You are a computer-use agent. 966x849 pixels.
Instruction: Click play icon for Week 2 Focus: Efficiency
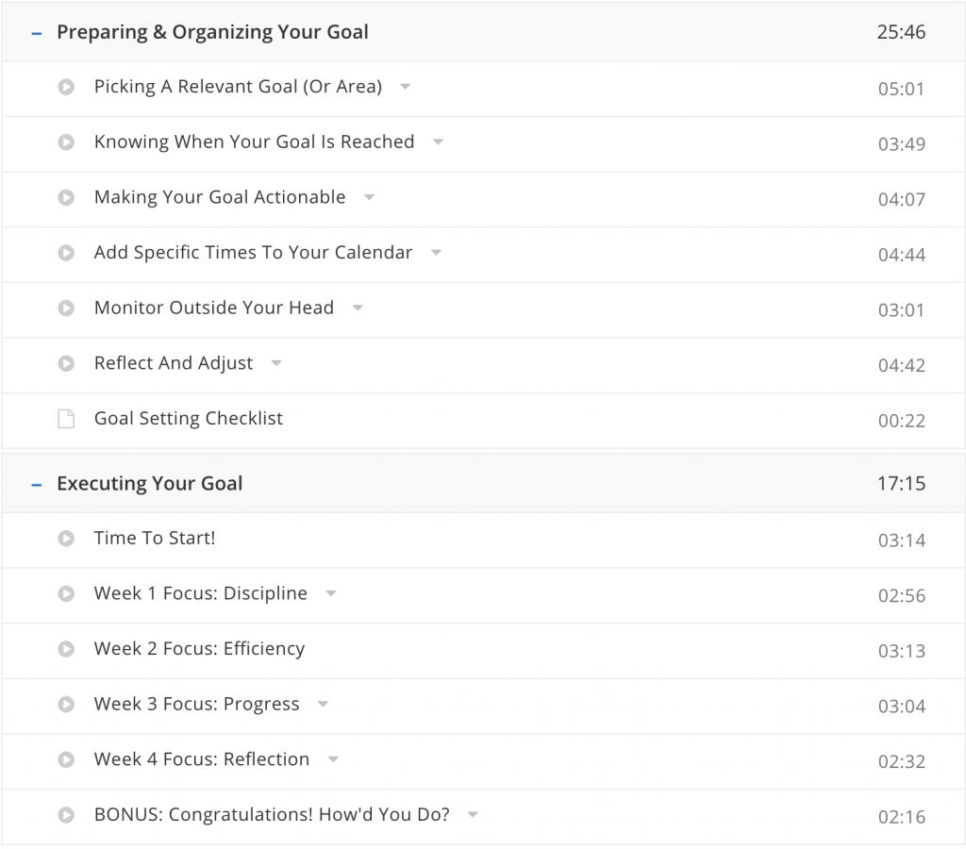[66, 649]
